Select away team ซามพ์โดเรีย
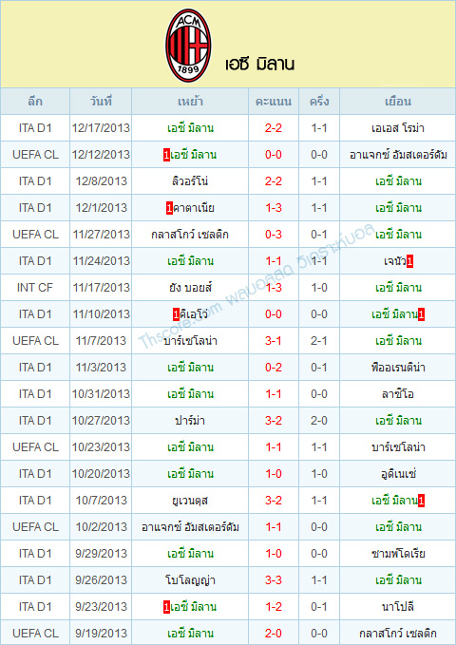Screen dimensions: 456x645 397,554
